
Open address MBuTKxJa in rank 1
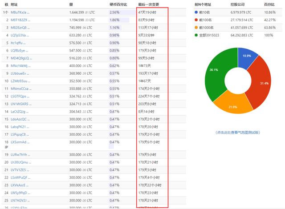pyautogui.click(x=21, y=12)
